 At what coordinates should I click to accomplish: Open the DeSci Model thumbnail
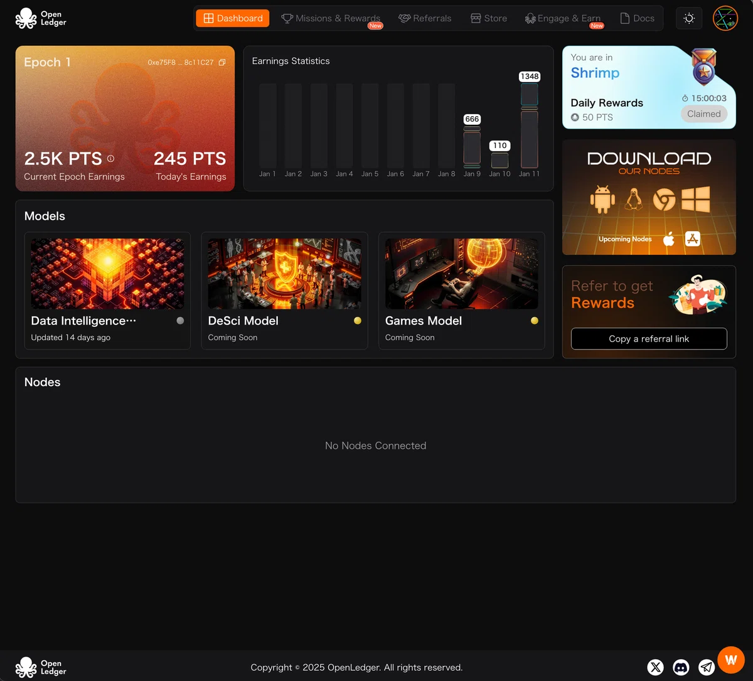[284, 274]
